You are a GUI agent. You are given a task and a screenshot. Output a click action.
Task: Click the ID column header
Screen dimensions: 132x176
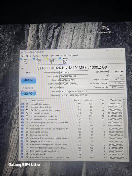point(27,101)
